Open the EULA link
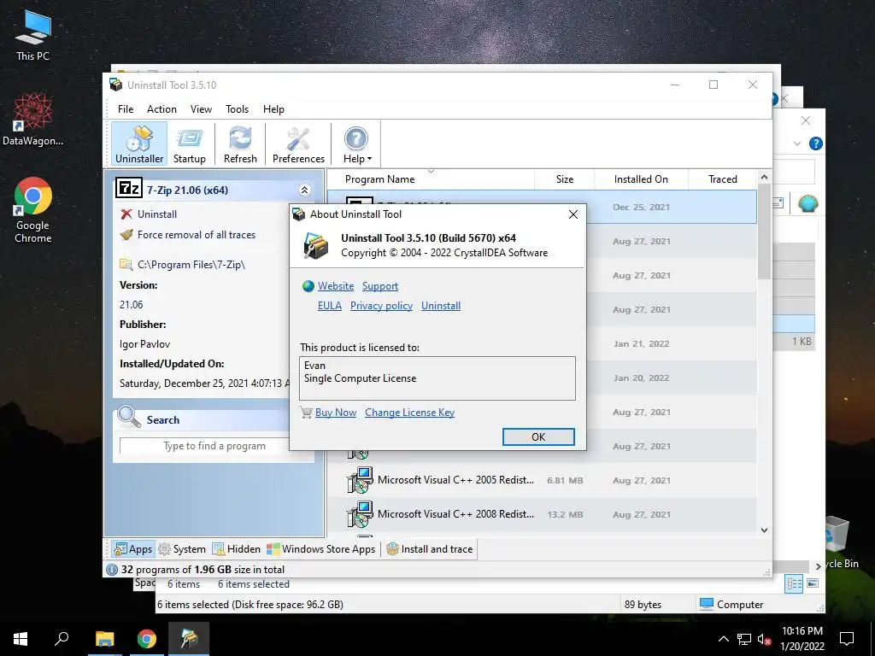 329,306
